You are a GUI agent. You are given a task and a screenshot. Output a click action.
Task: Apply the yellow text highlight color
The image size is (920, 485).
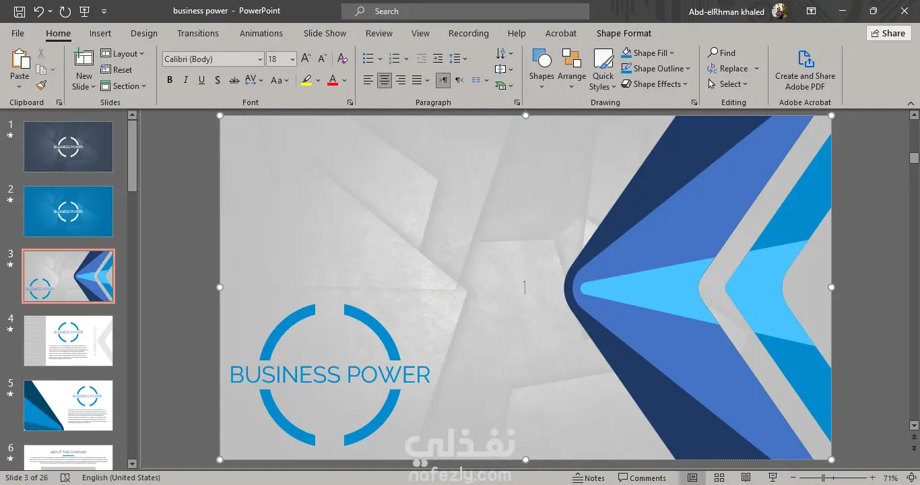(306, 80)
